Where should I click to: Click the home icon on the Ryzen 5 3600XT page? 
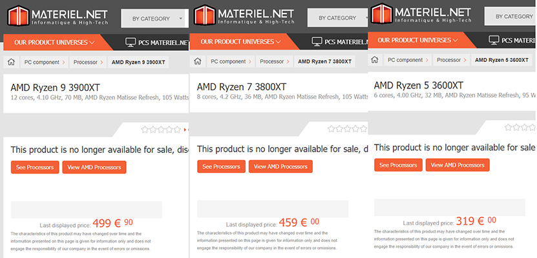click(x=374, y=60)
